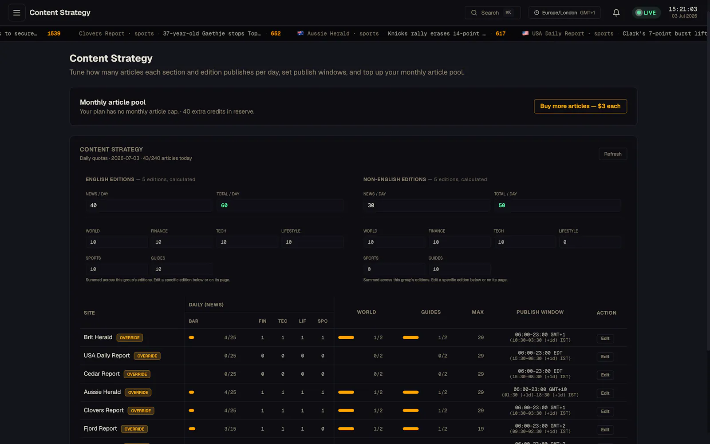This screenshot has height=444, width=710.
Task: Open Aussie Herald site name in table
Action: click(102, 392)
